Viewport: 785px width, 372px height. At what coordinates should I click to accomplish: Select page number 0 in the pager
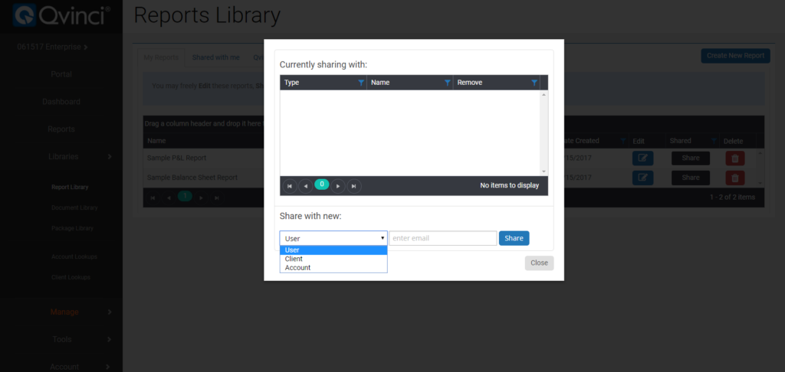pos(322,184)
